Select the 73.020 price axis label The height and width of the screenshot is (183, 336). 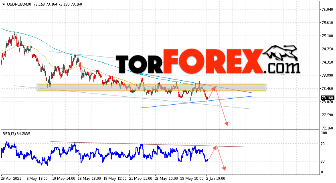point(328,102)
